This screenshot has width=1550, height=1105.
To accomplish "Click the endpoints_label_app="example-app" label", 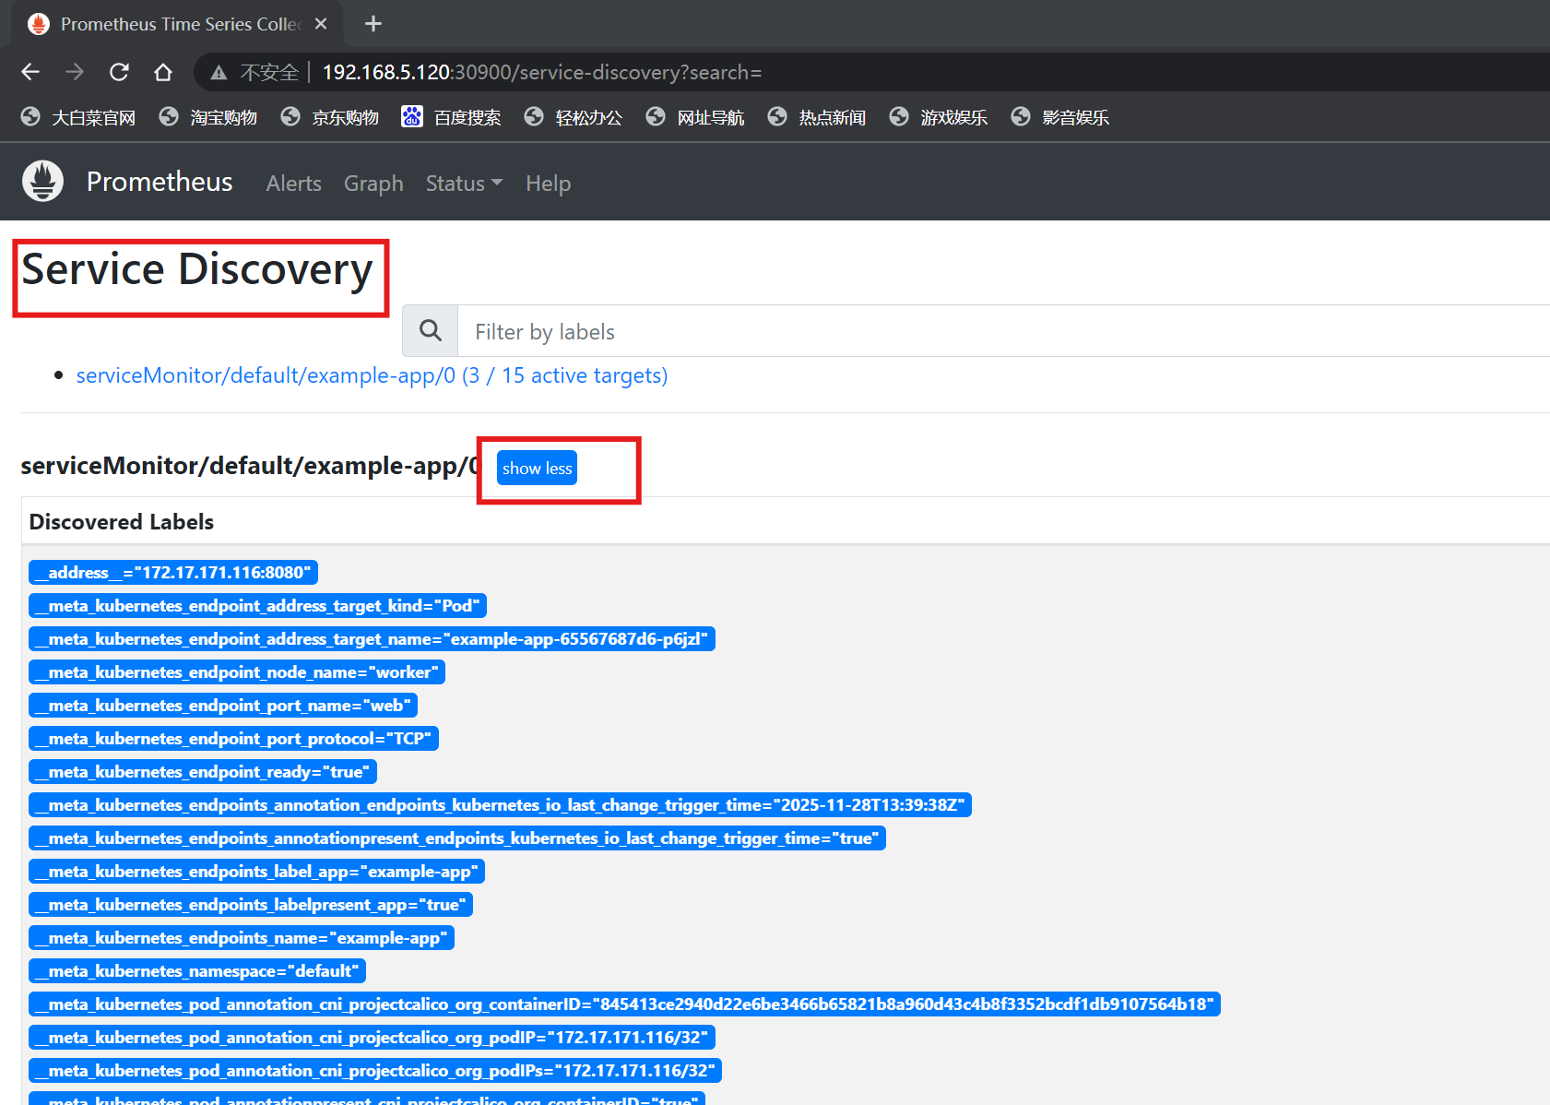I will click(256, 872).
